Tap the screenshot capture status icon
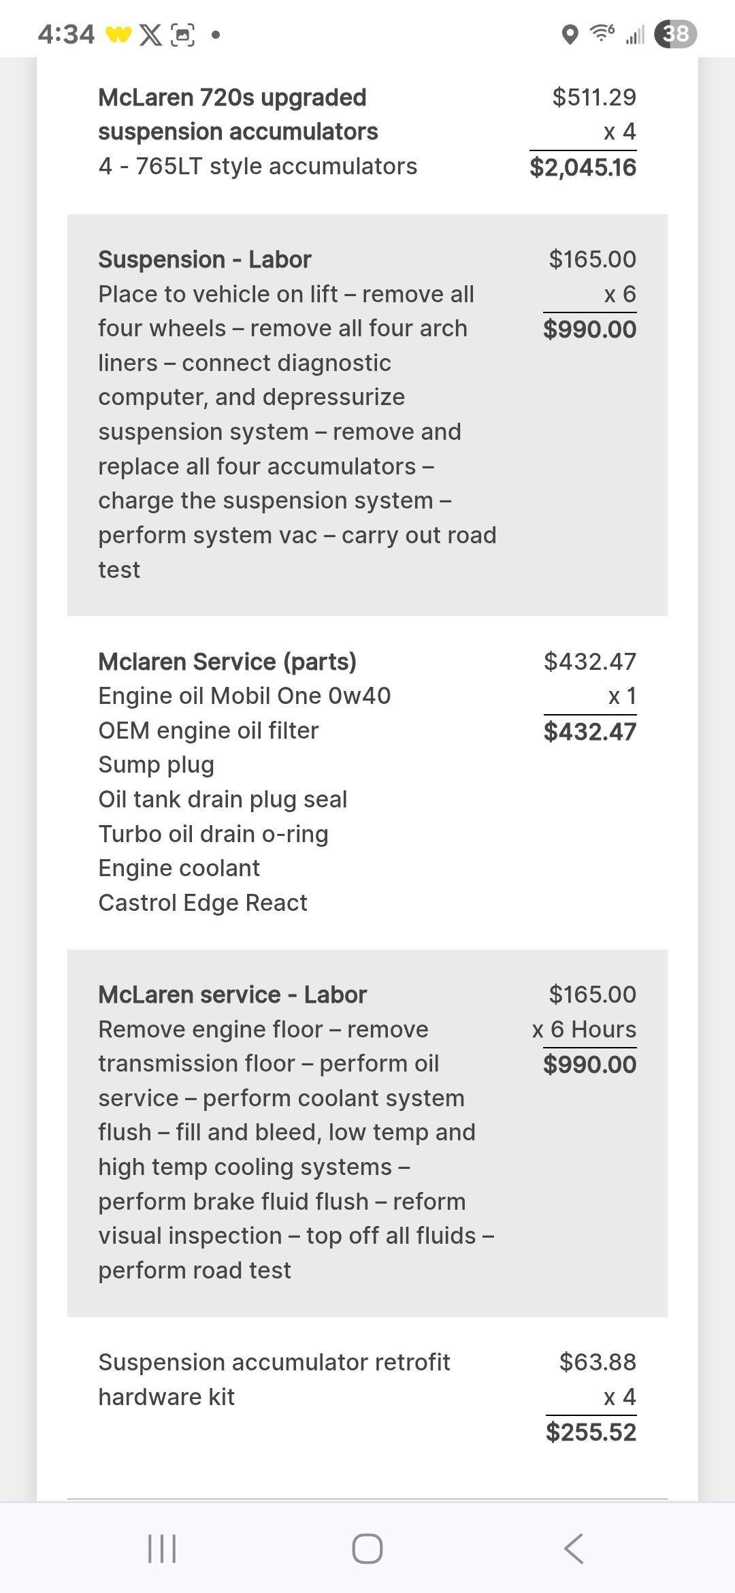The image size is (735, 1593). [x=182, y=34]
